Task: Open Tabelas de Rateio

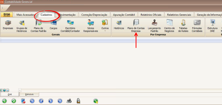Action: [x=183, y=26]
